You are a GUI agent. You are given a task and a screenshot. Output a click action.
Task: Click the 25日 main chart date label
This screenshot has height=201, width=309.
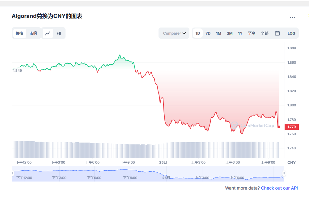(163, 162)
